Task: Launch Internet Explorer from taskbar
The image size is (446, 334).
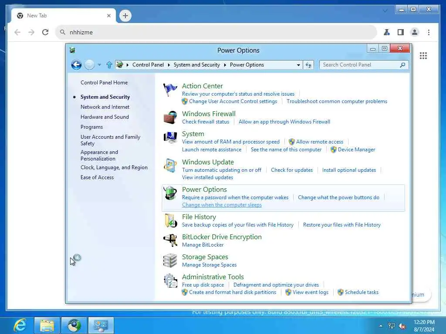Action: [20, 325]
